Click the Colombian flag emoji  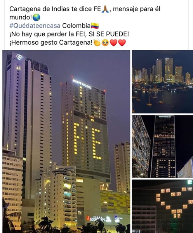(x=95, y=26)
